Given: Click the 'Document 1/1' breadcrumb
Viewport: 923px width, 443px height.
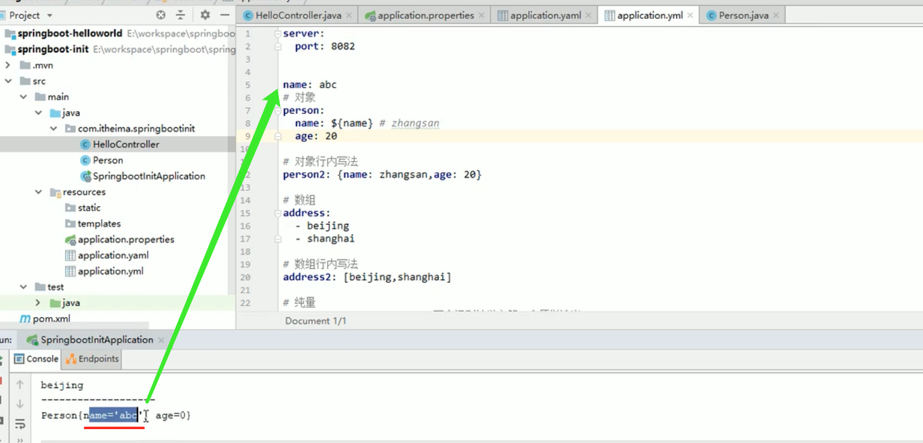Looking at the screenshot, I should (315, 321).
